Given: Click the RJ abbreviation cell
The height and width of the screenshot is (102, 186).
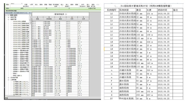Looking at the screenshot, I should (x=111, y=98).
